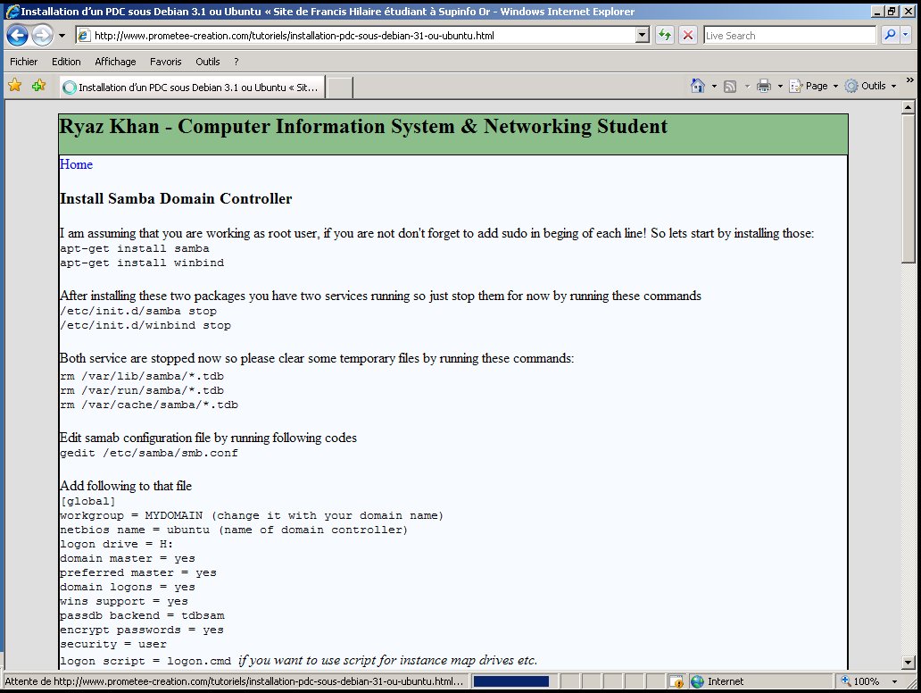Click the Refresh page icon
Screen dimensions: 921x693
[x=664, y=35]
